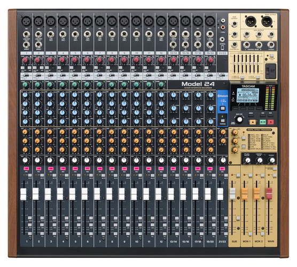Click the orange stop transport button
297x267 pixels.
click(253, 122)
